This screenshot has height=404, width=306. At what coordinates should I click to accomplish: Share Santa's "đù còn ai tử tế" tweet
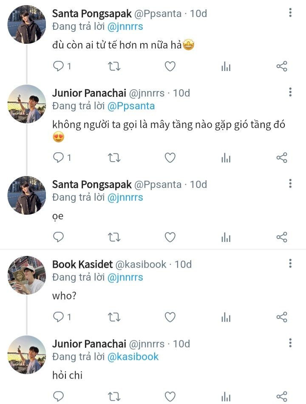pyautogui.click(x=282, y=66)
